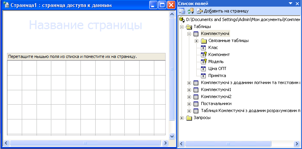Click the Комплектуючі з доданими логічним table icon
This screenshot has height=149, width=302.
[196, 83]
